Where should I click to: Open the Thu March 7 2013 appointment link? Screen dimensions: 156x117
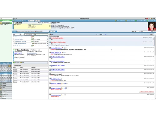[x=58, y=57]
